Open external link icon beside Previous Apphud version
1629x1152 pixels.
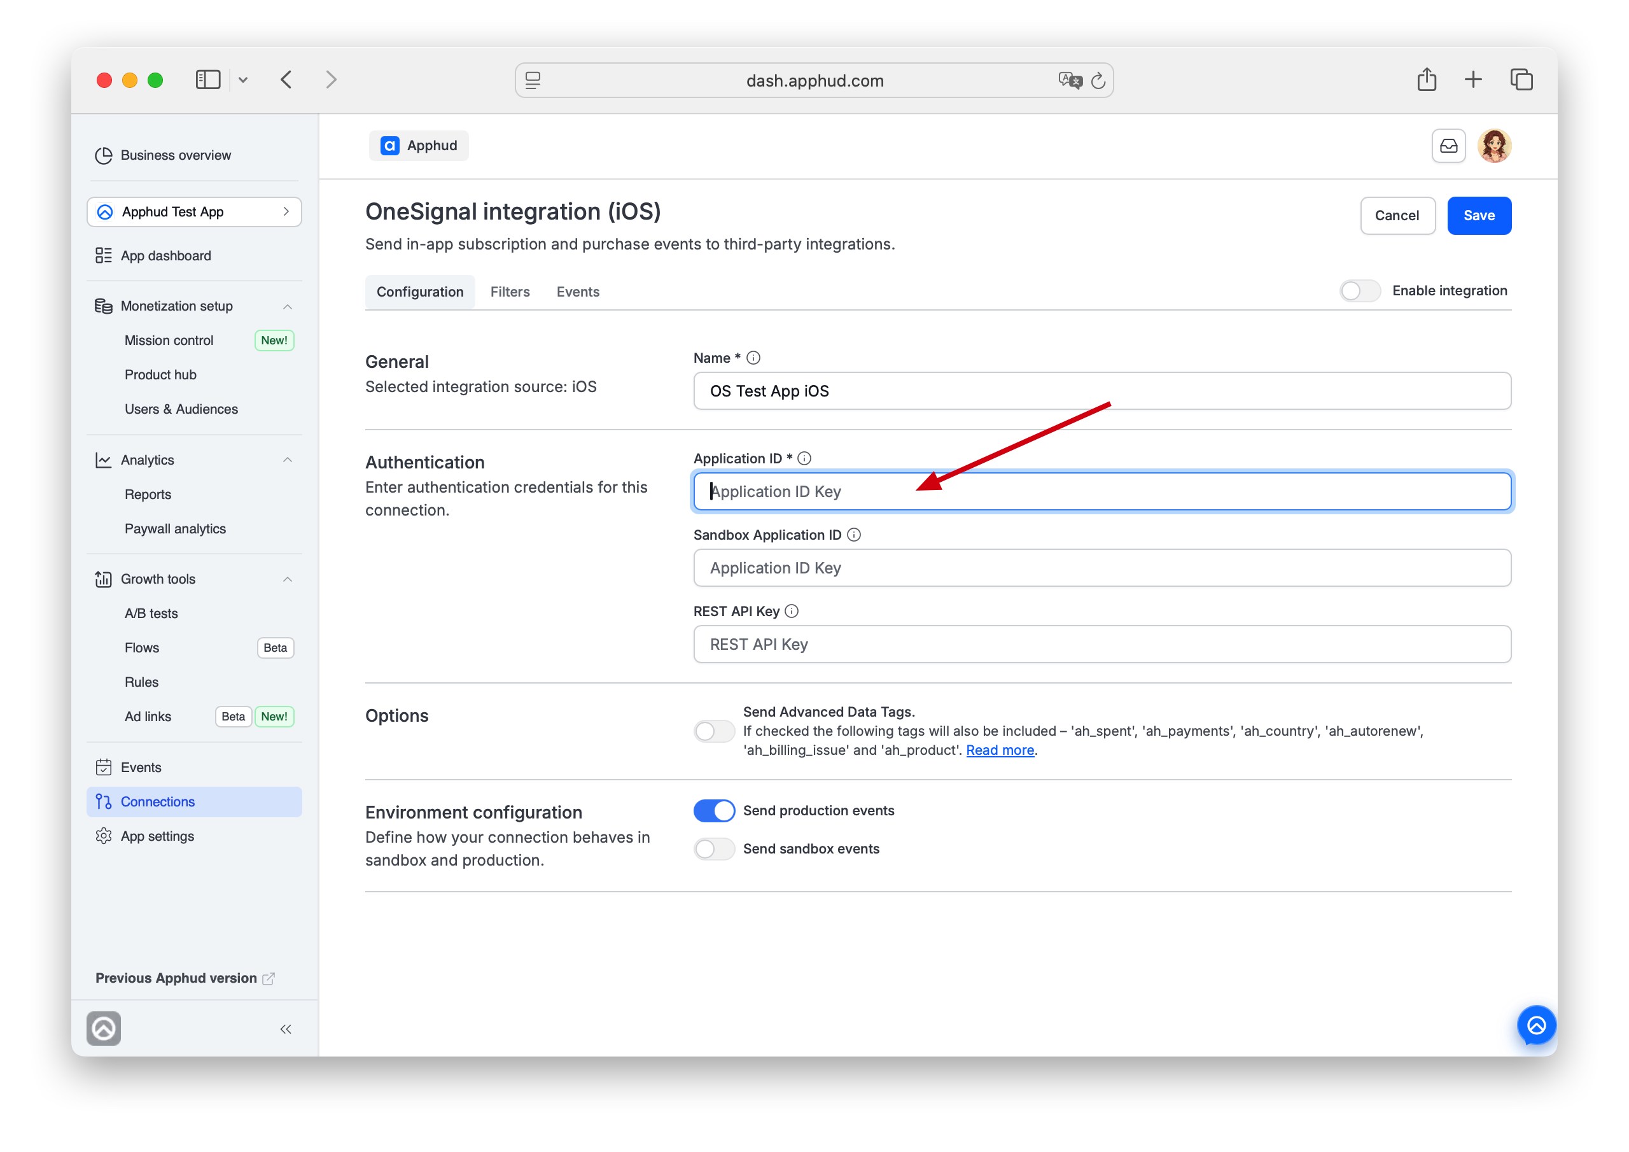click(268, 978)
